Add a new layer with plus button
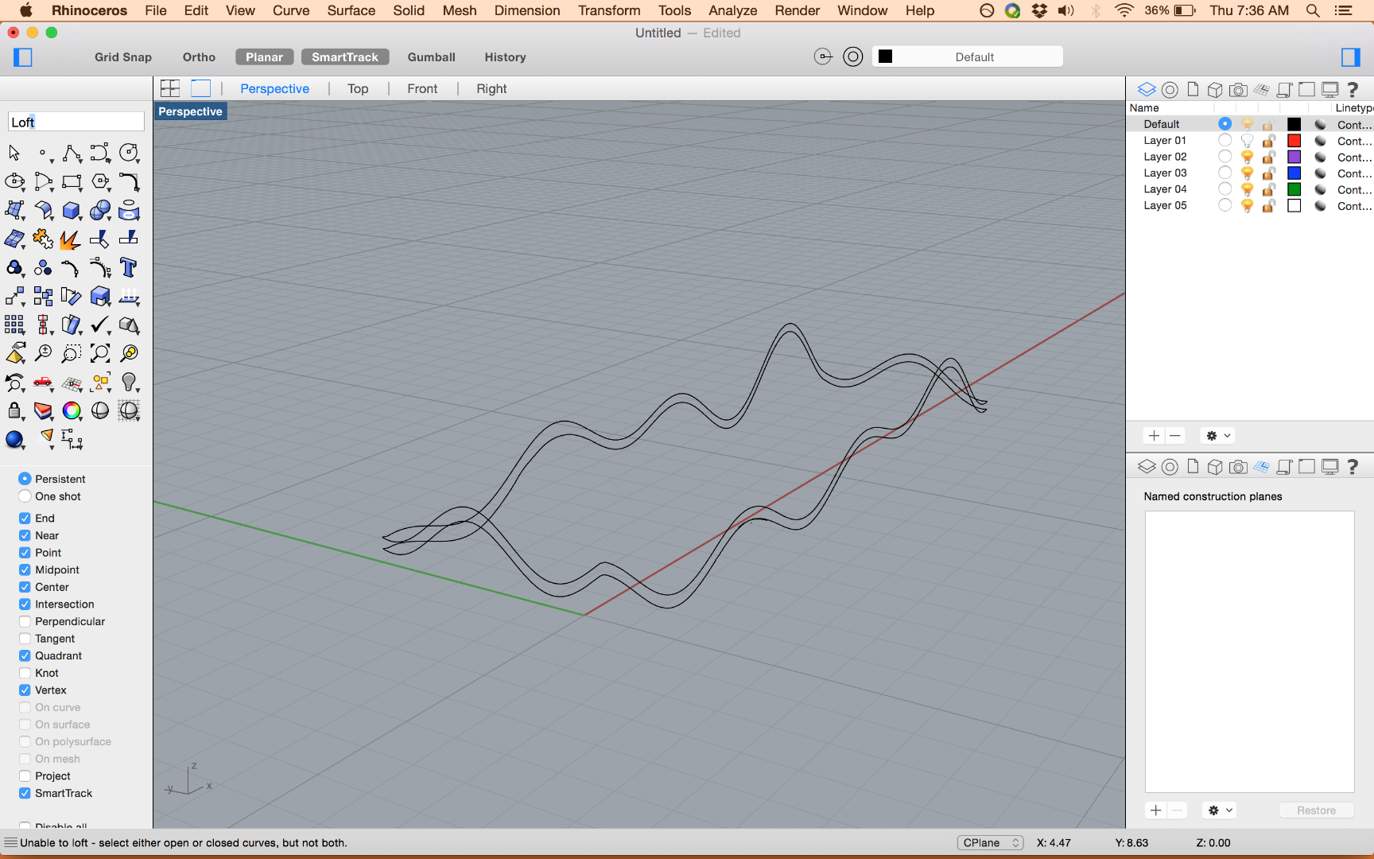 point(1154,436)
